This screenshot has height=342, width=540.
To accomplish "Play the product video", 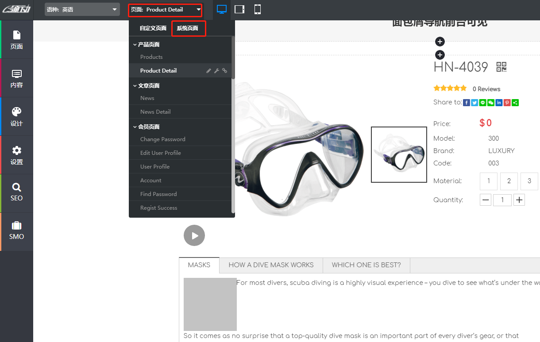I will click(194, 235).
